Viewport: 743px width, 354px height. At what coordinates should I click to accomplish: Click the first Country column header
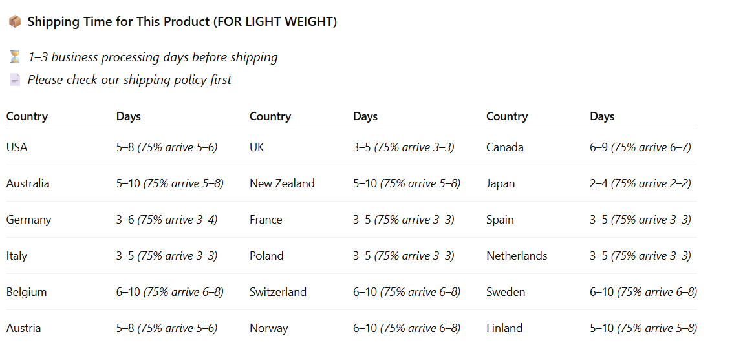click(x=27, y=116)
